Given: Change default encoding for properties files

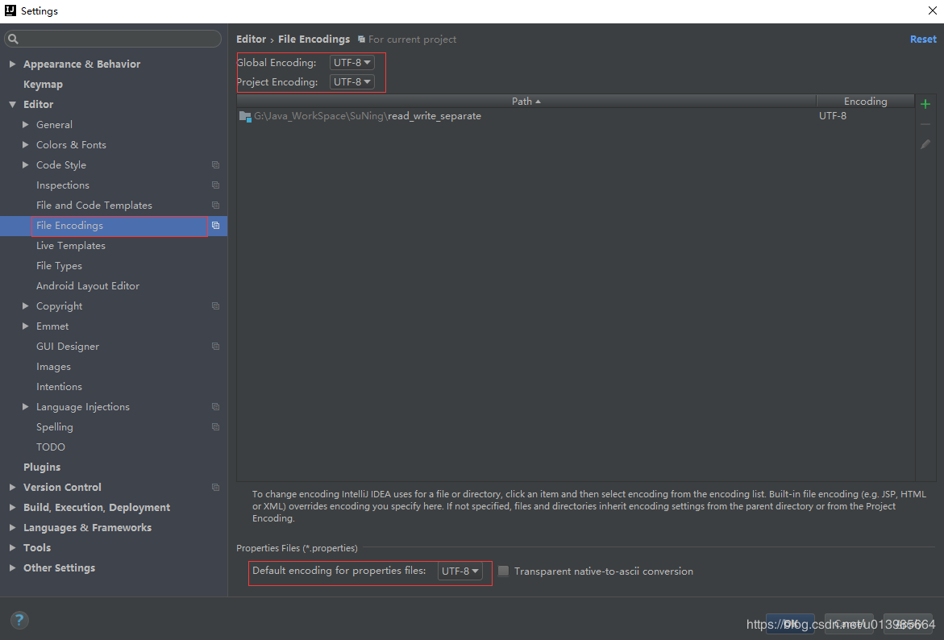Looking at the screenshot, I should pyautogui.click(x=460, y=571).
